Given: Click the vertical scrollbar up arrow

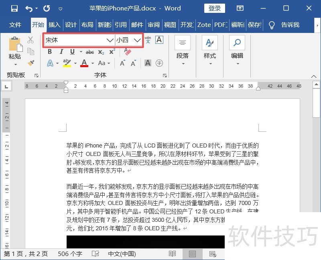Looking at the screenshot, I should tap(316, 84).
